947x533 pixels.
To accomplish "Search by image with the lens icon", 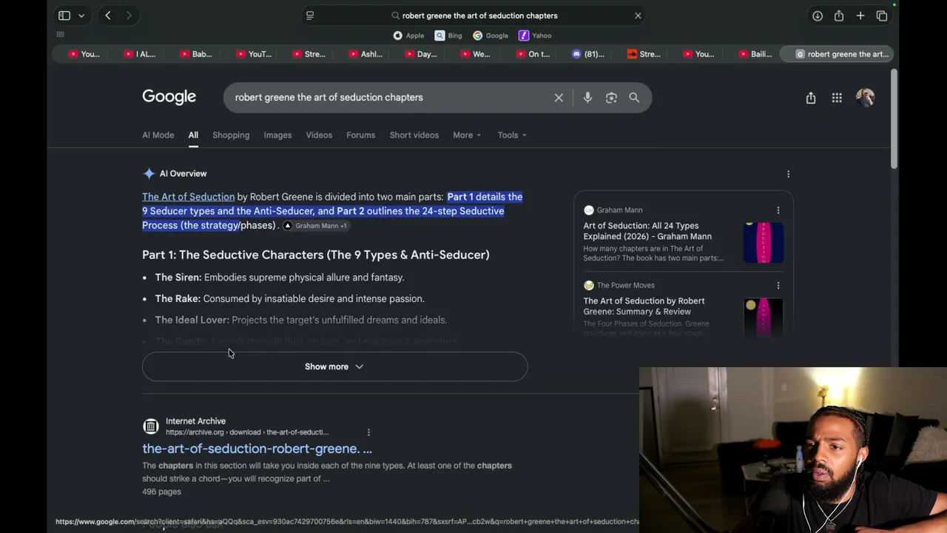I will [x=611, y=98].
